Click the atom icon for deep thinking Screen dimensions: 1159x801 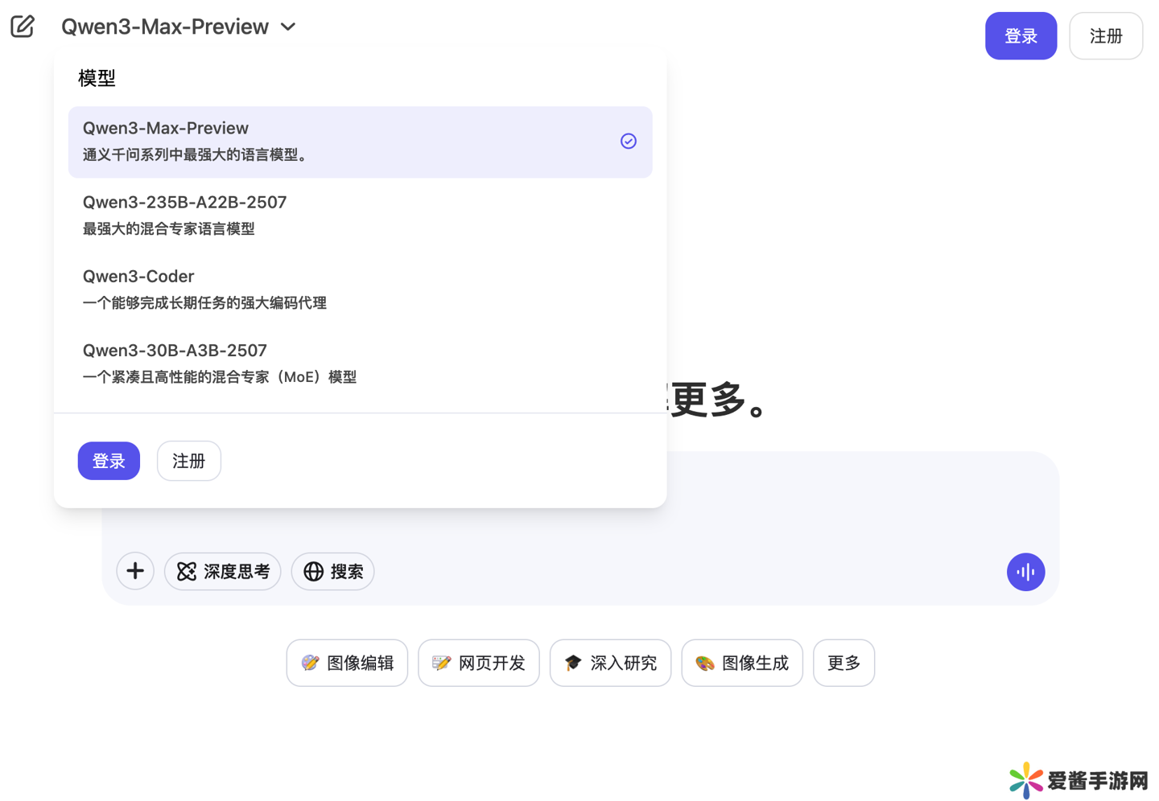pos(187,571)
